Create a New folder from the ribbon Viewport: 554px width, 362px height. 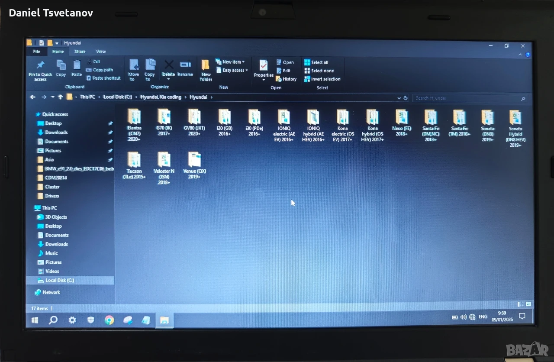(x=206, y=71)
